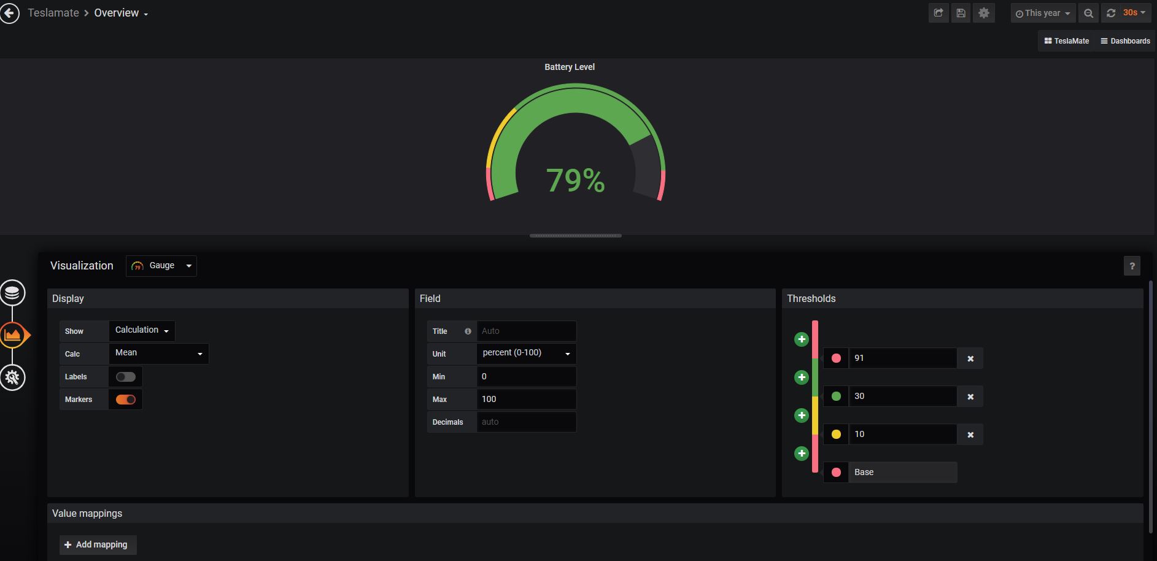Open the Queries tab database icon

click(12, 293)
